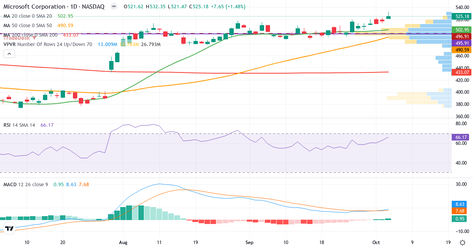The height and width of the screenshot is (248, 473).
Task: Select the MA 20 close SMA legend
Action: (28, 16)
